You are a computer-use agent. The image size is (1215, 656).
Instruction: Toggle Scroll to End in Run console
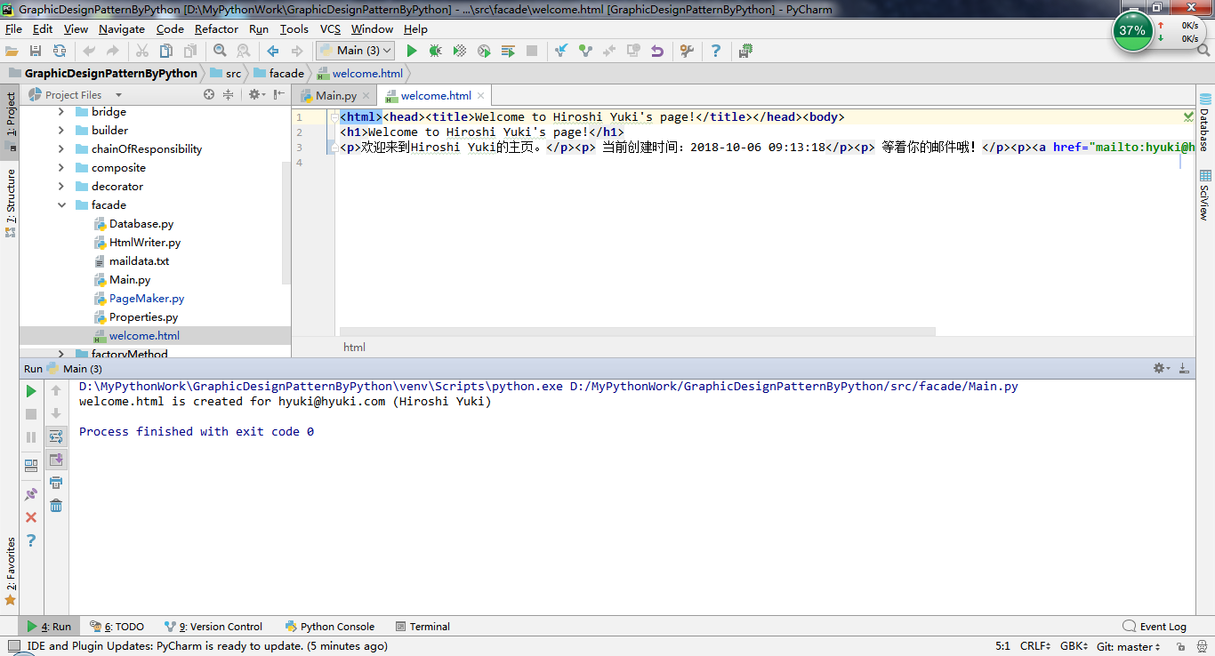[x=56, y=460]
